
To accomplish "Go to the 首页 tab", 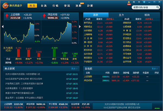I will point(32,6).
